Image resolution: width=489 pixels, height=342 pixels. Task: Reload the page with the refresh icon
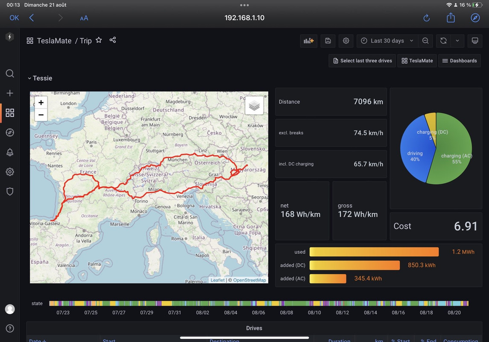coord(426,18)
